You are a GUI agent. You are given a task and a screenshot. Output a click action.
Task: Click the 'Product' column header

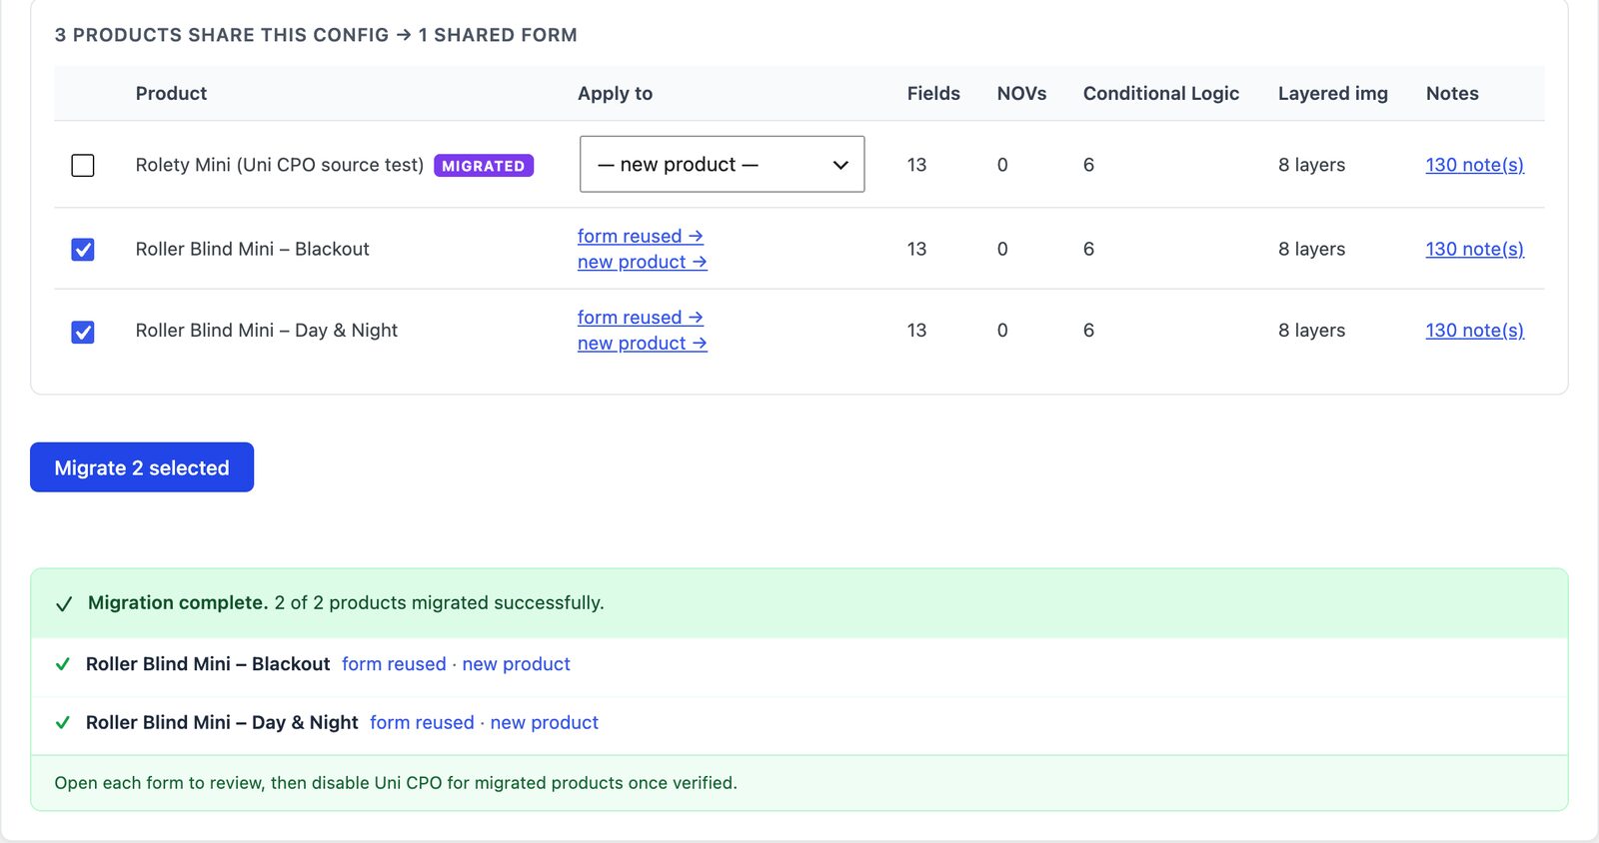coord(171,93)
